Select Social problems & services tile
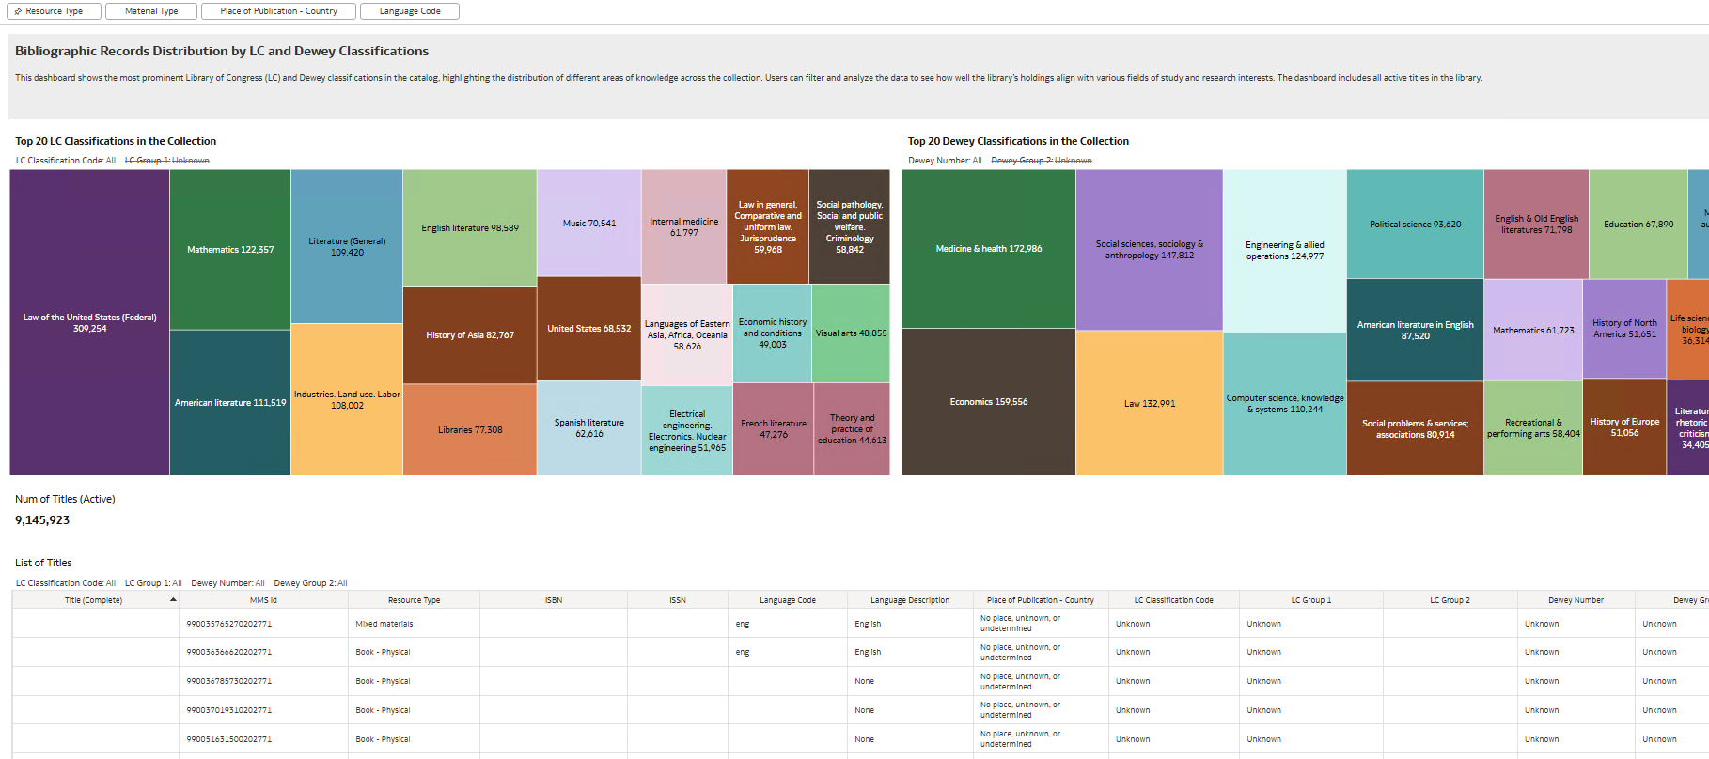Viewport: 1709px width, 759px height. coord(1415,428)
